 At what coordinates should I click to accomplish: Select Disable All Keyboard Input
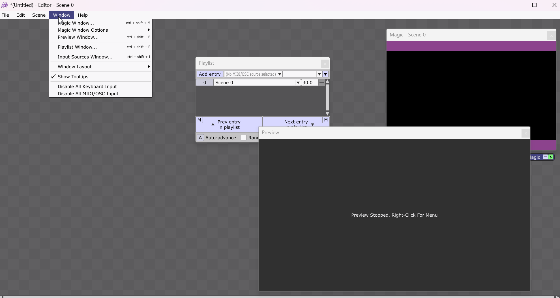pyautogui.click(x=101, y=86)
